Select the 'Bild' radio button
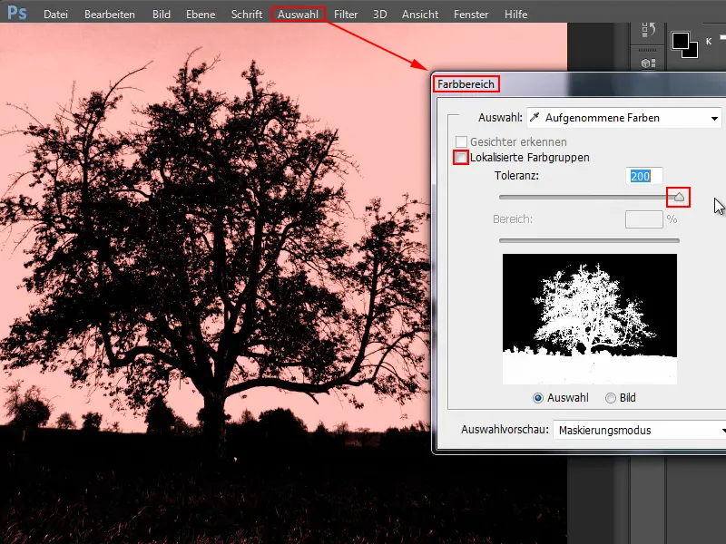This screenshot has width=726, height=544. (x=611, y=398)
